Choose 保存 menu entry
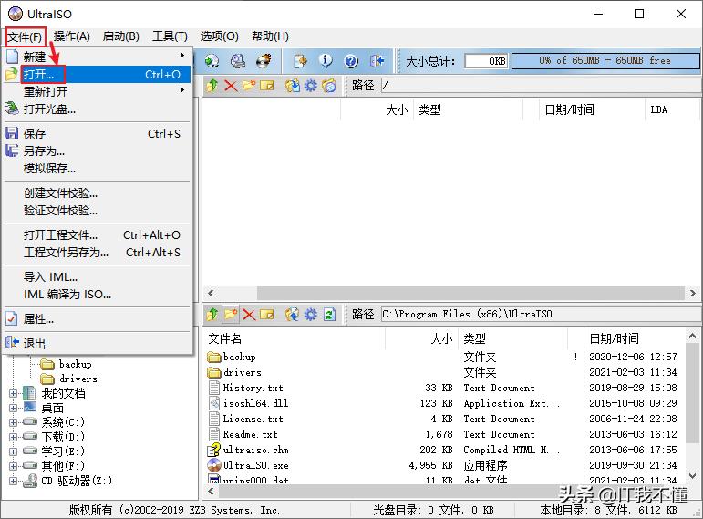This screenshot has width=703, height=519. coord(98,134)
